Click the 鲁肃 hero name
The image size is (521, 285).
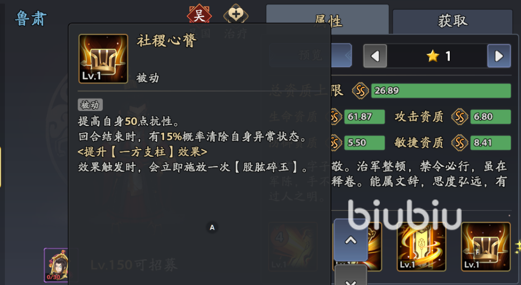[31, 18]
